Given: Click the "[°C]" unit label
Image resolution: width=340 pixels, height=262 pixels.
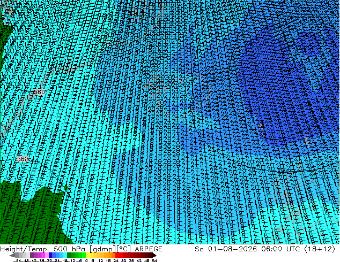Looking at the screenshot, I should (123, 249).
